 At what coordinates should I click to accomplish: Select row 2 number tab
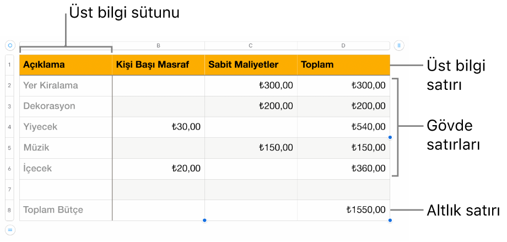(x=9, y=86)
